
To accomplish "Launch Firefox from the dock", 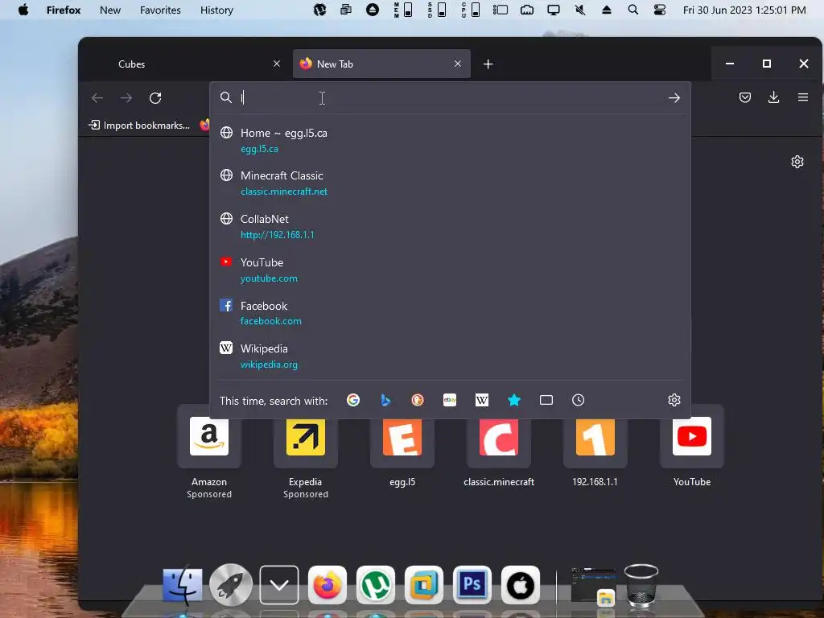I will [327, 585].
